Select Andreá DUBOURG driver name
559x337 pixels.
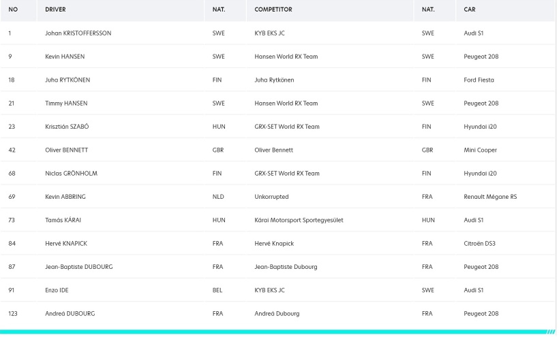click(x=70, y=314)
